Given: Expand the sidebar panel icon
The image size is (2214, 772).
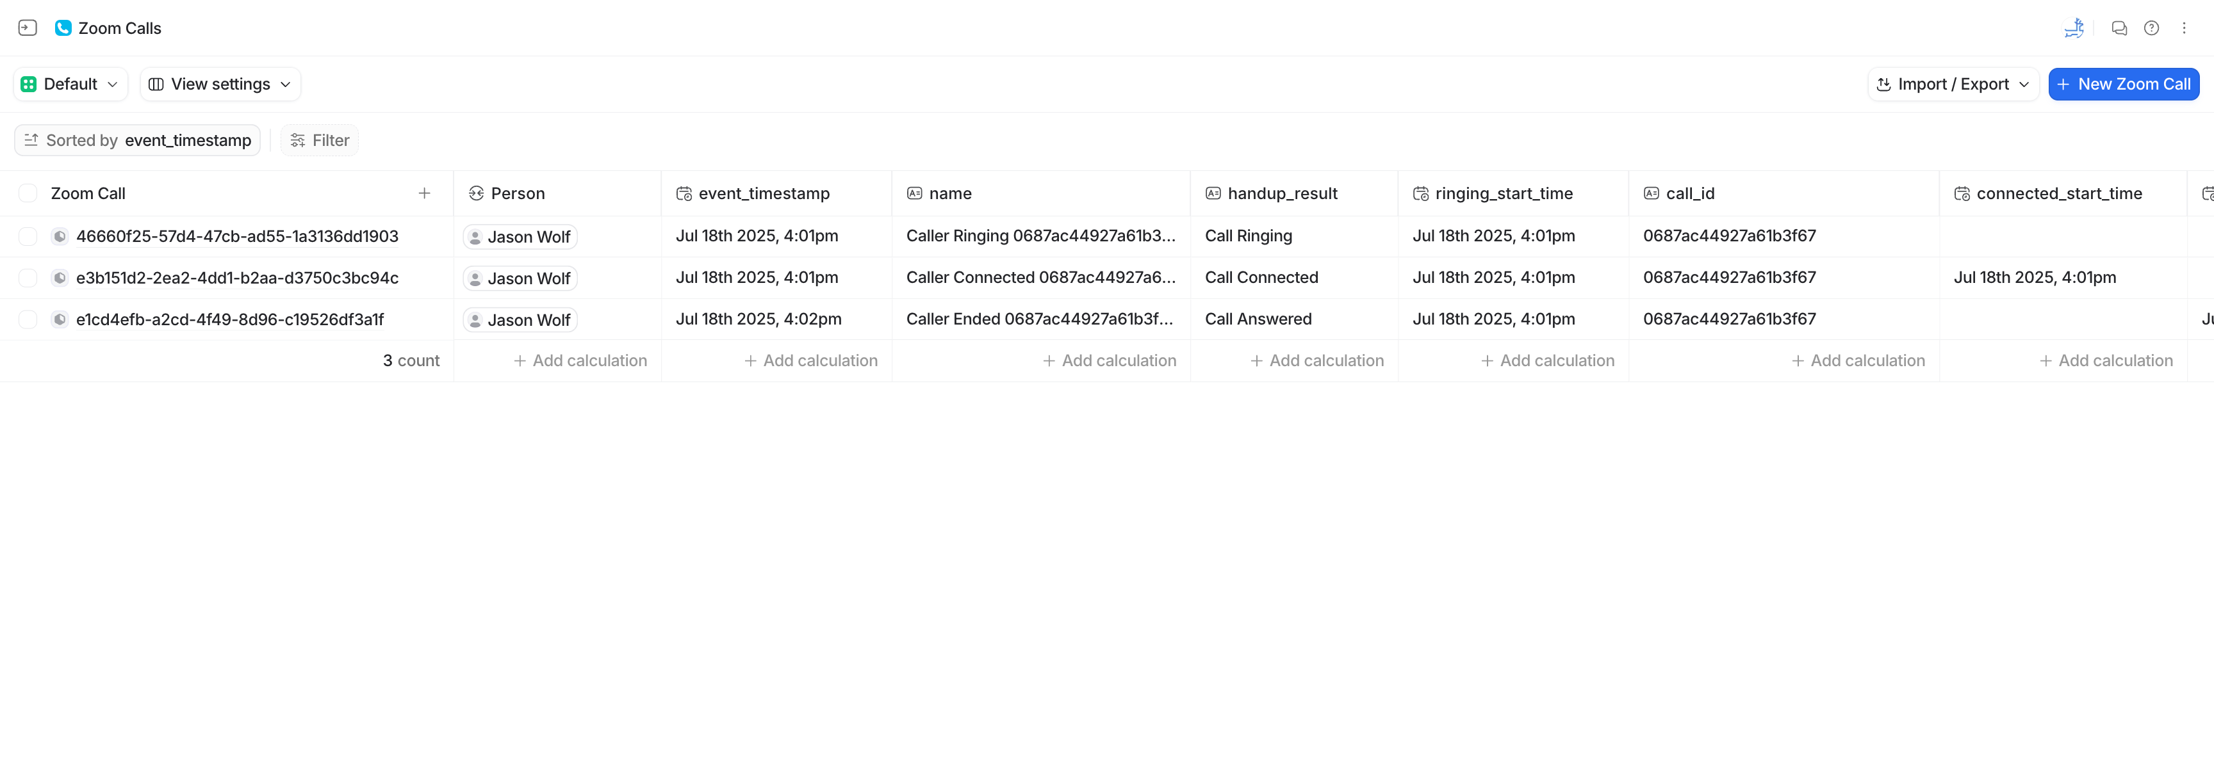Looking at the screenshot, I should tap(28, 28).
